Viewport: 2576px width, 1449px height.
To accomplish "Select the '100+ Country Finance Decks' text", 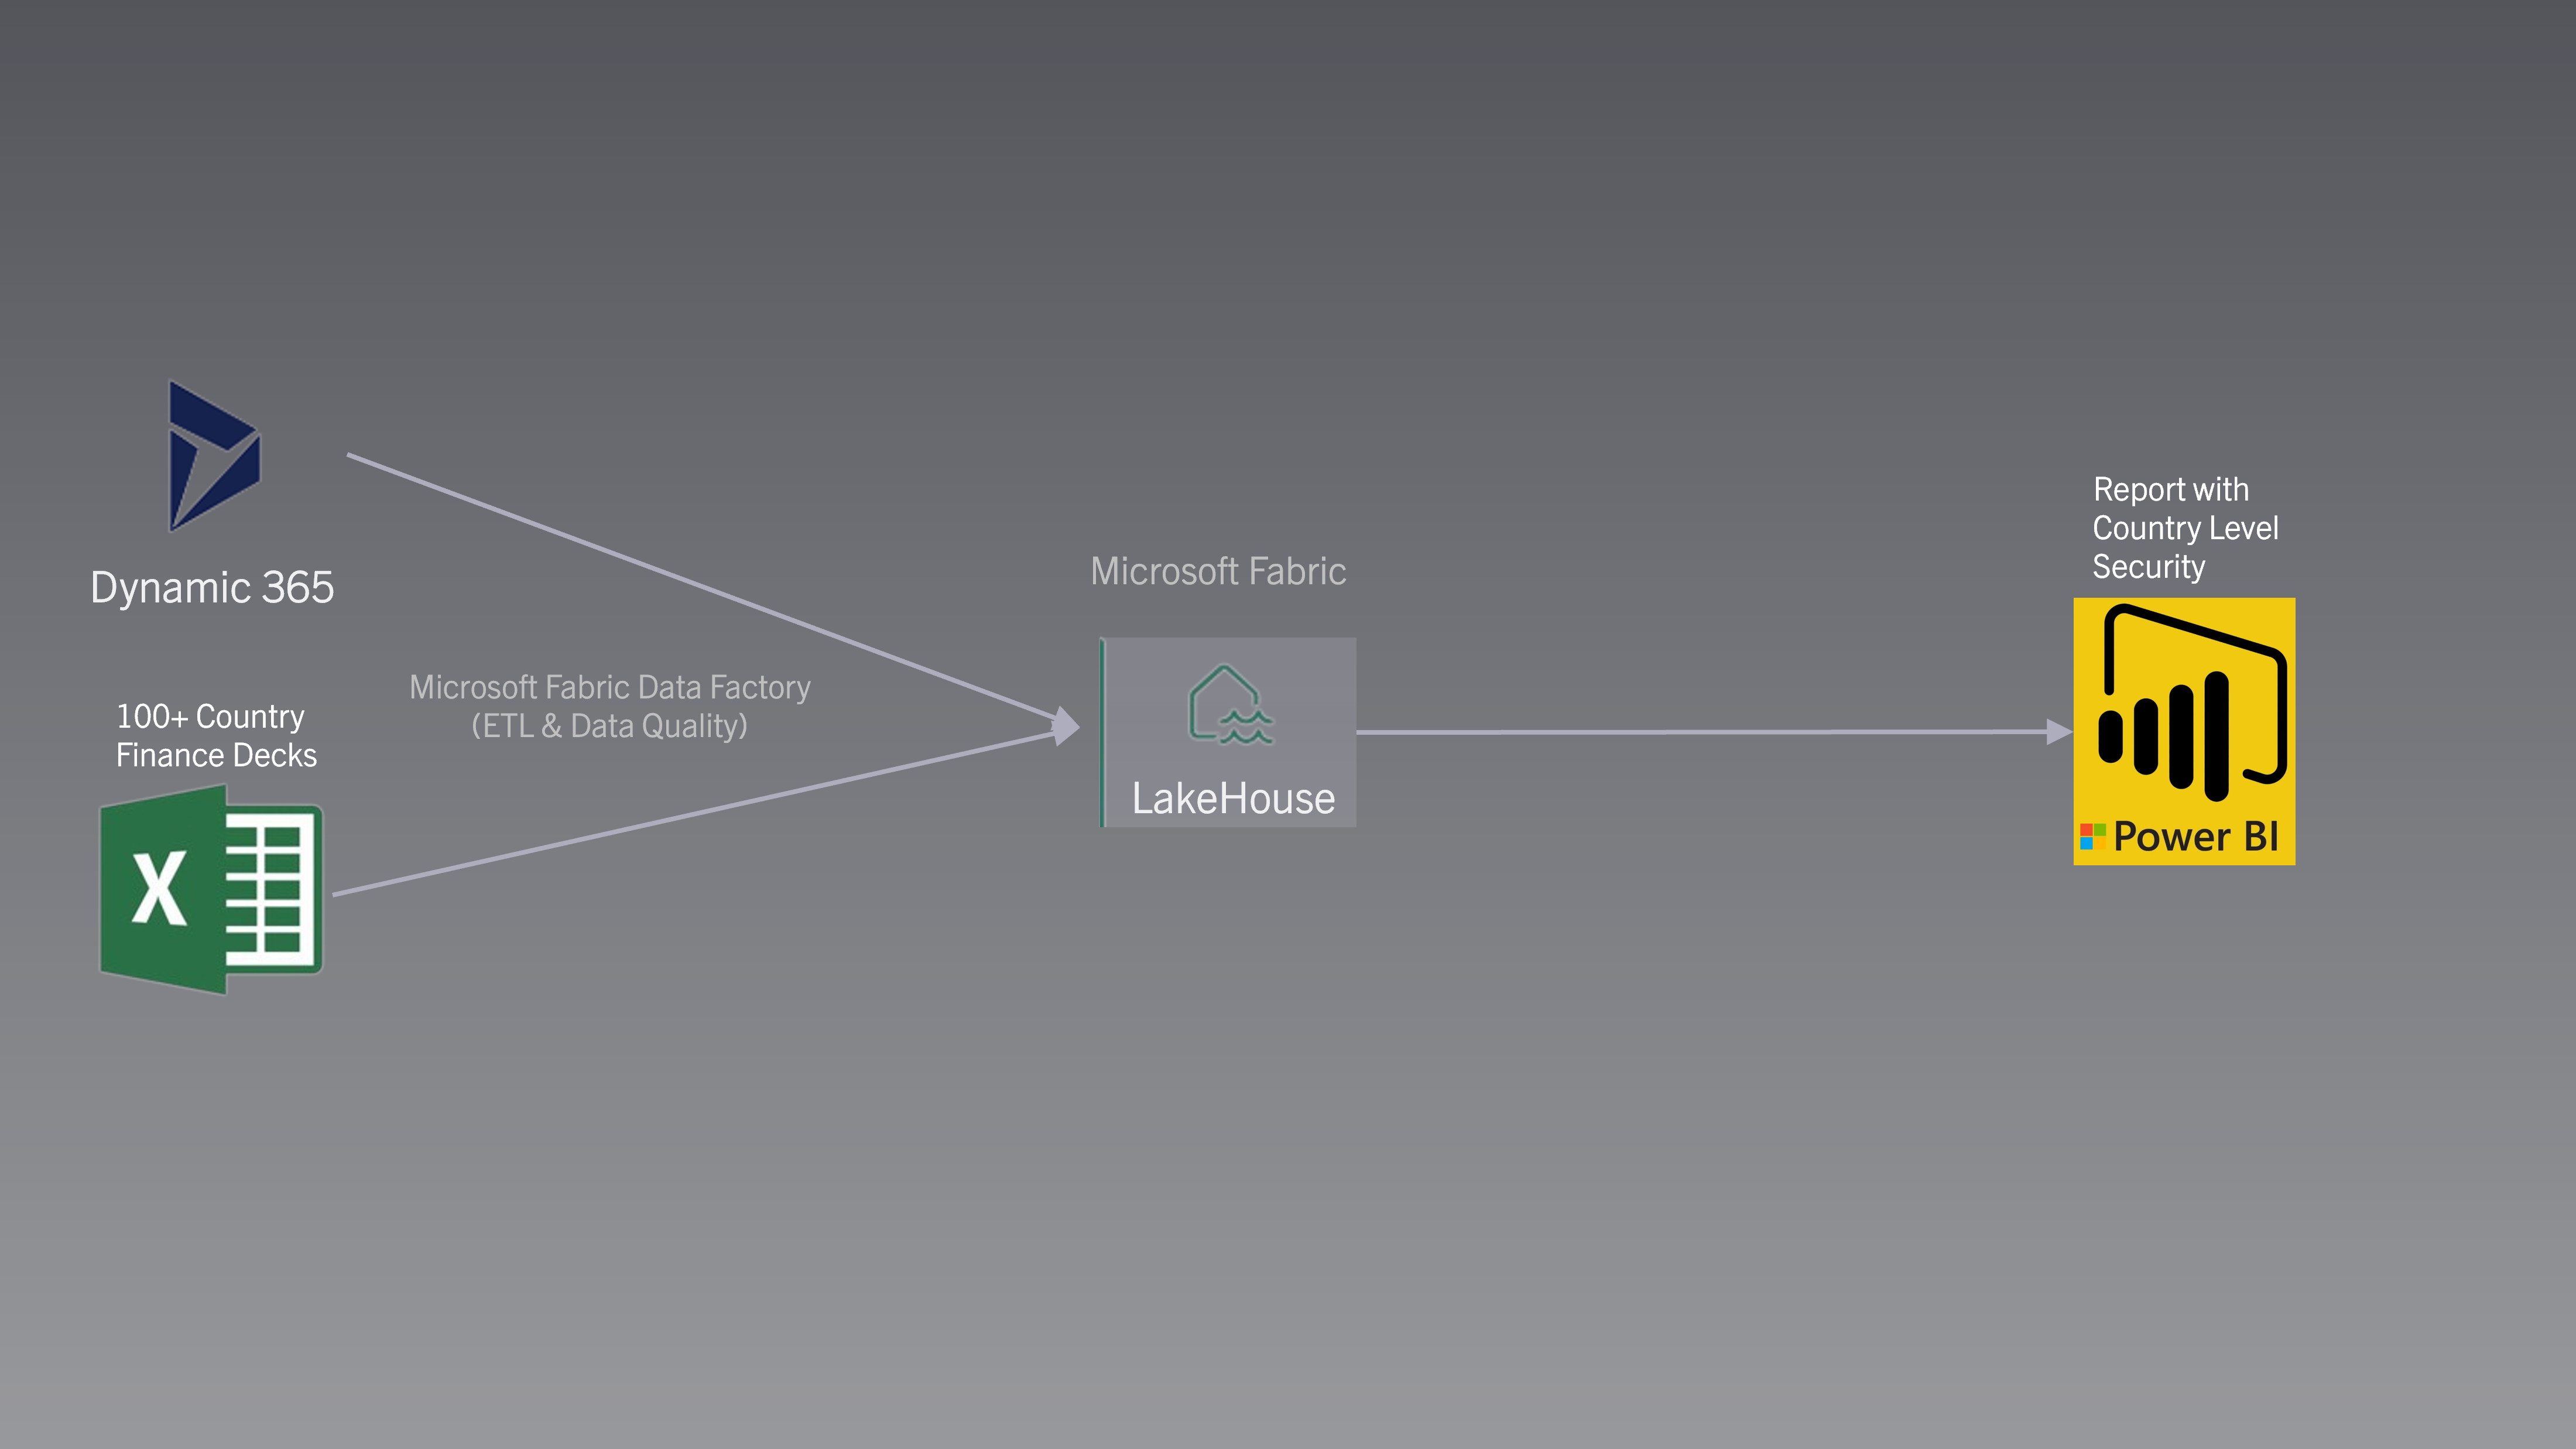I will coord(216,735).
